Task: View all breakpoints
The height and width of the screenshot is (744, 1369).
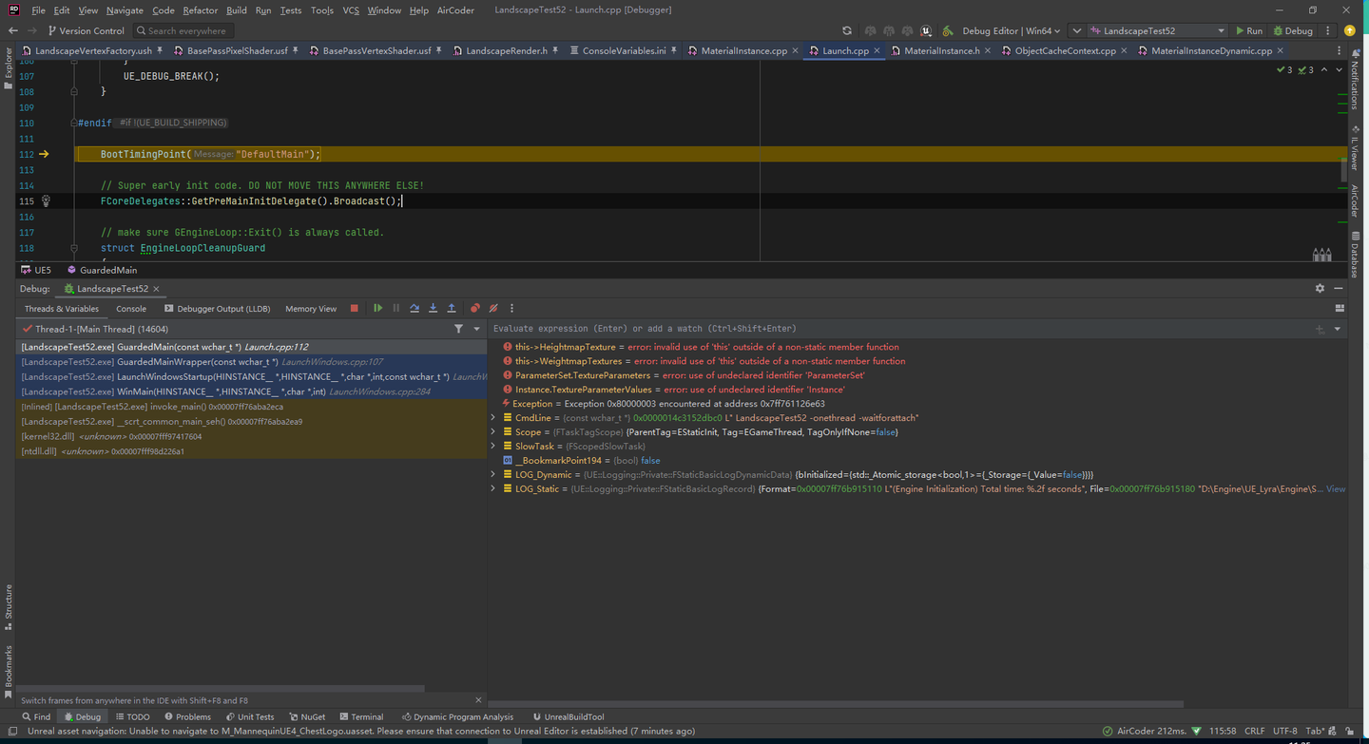Action: click(x=474, y=308)
